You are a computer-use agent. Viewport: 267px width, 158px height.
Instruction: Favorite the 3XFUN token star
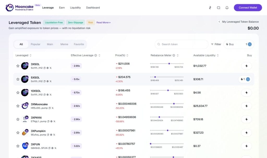pyautogui.click(x=18, y=146)
